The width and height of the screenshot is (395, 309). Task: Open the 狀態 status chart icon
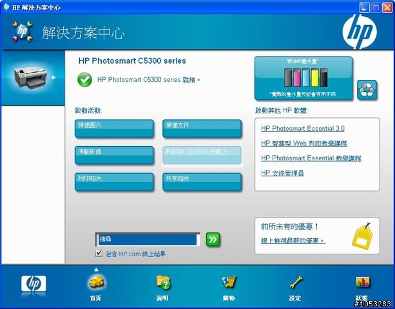point(363,283)
